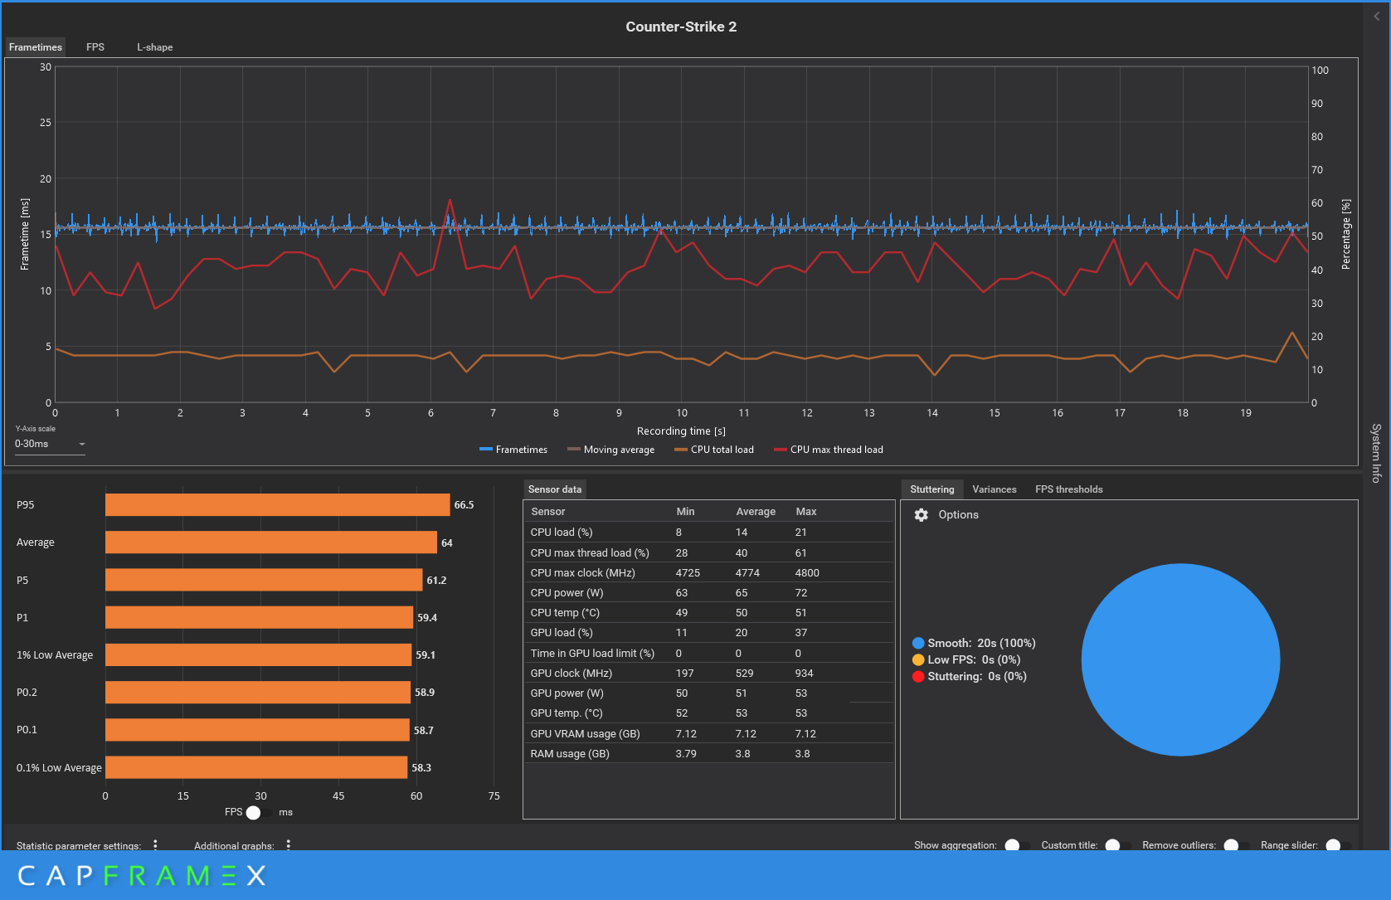This screenshot has height=900, width=1391.
Task: Click the Recording time [s] axis label
Action: (x=681, y=431)
